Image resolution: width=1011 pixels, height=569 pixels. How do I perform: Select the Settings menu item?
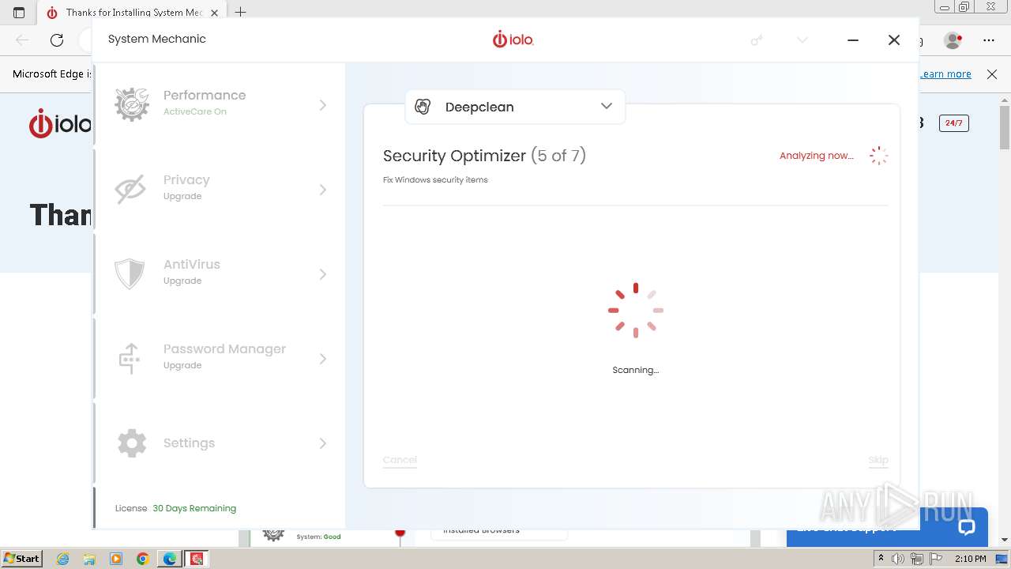coord(220,443)
